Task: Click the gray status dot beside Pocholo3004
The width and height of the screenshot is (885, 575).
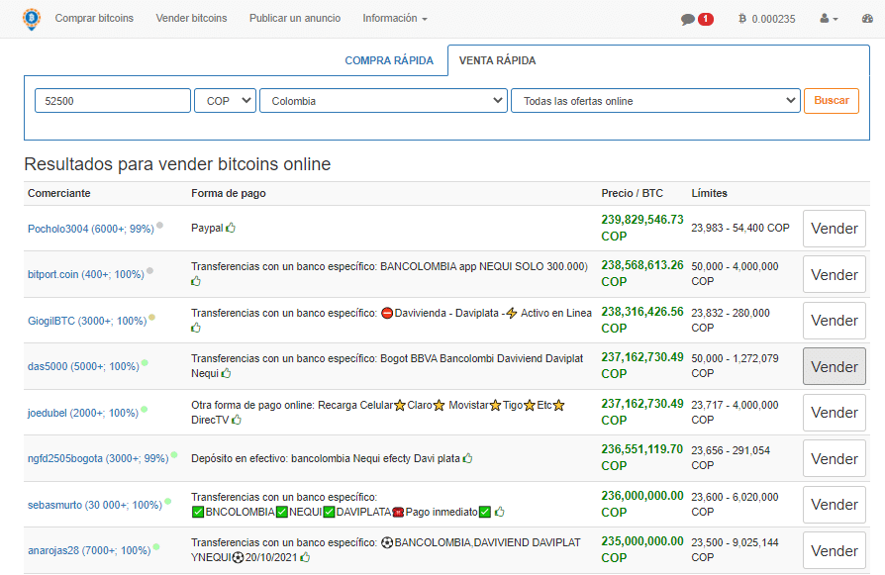Action: pos(159,225)
